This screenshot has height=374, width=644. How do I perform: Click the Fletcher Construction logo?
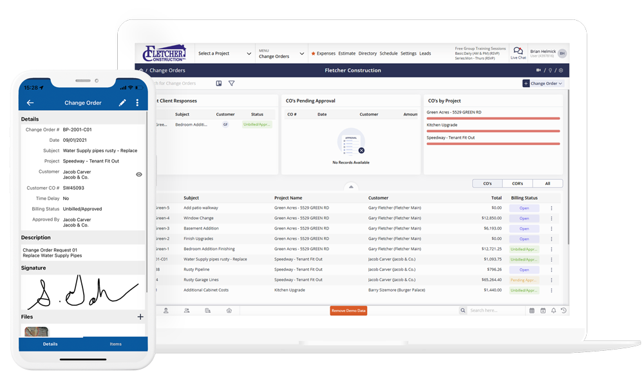point(164,53)
